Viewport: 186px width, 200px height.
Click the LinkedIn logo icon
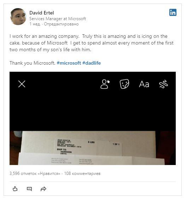click(173, 12)
